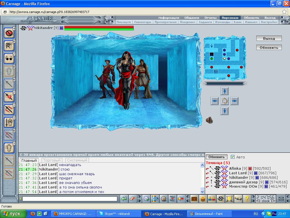
Task: Click the hourglass icon in chat toolbar
Action: click(x=155, y=199)
